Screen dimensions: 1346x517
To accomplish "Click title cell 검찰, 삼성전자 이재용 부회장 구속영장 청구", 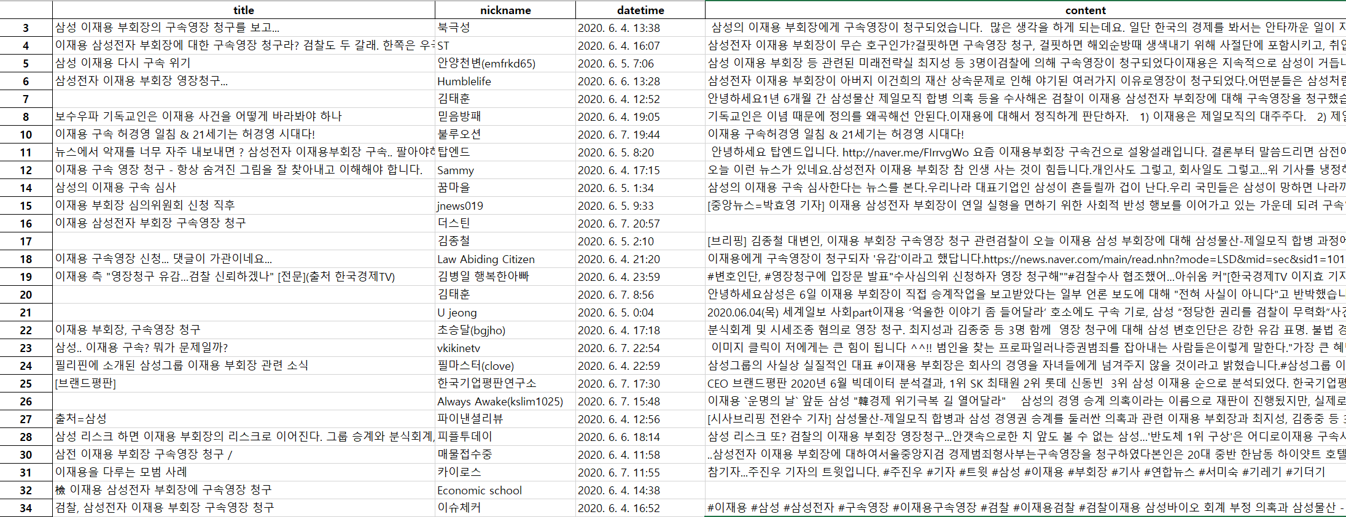I will pos(244,508).
